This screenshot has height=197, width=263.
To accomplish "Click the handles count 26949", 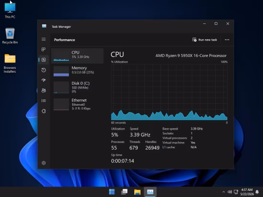I will (152, 148).
